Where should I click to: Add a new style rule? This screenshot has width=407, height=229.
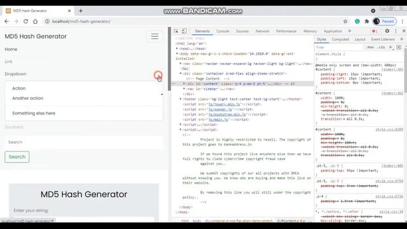[x=390, y=47]
